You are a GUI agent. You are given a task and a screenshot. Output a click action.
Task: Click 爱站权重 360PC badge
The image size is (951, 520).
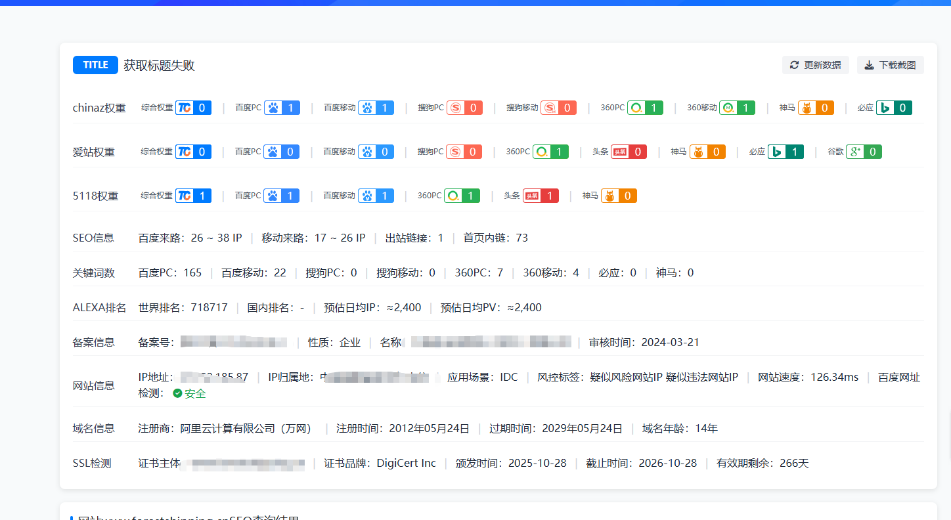[550, 152]
